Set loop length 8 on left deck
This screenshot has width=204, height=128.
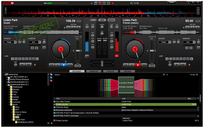[x=27, y=59]
